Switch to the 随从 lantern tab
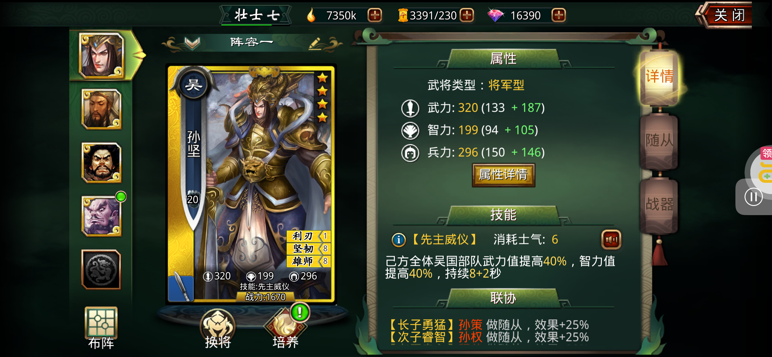This screenshot has width=772, height=357. 659,141
